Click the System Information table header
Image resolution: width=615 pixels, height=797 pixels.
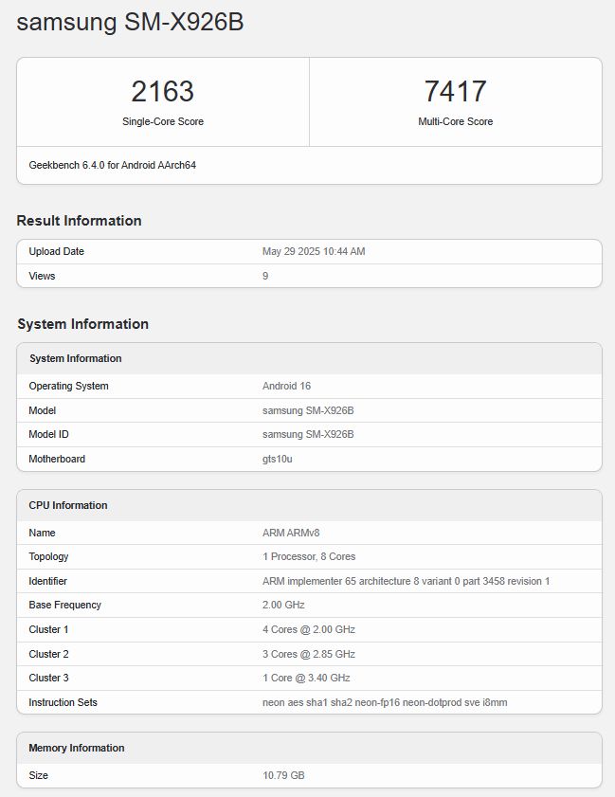click(x=75, y=358)
